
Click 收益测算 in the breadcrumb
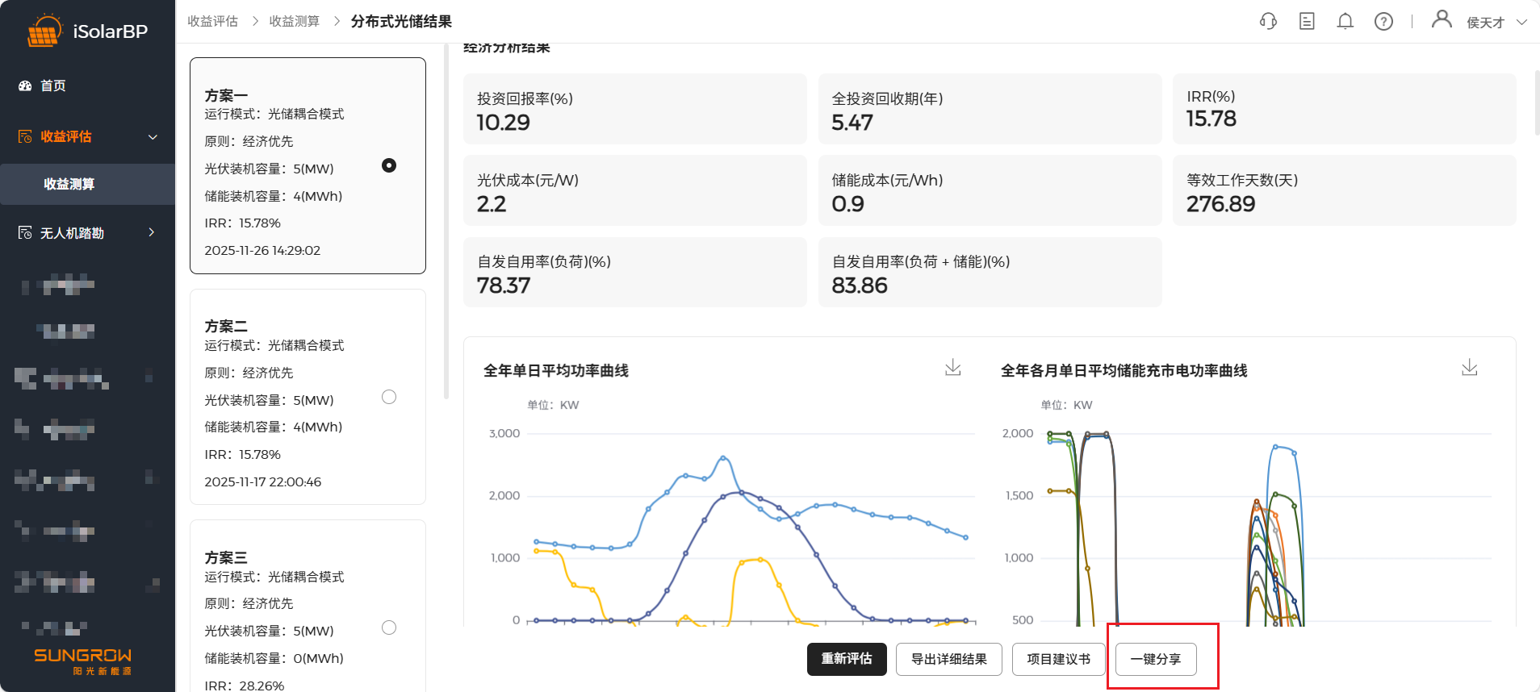coord(294,22)
